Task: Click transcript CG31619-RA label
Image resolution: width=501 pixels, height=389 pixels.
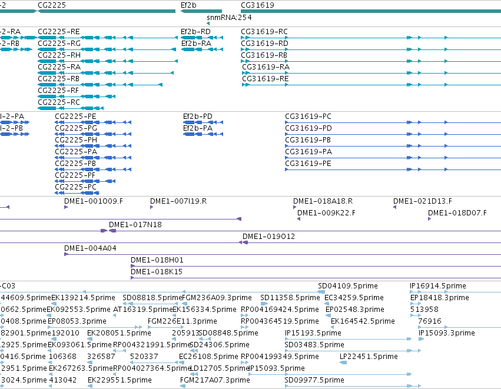Action: pos(266,67)
